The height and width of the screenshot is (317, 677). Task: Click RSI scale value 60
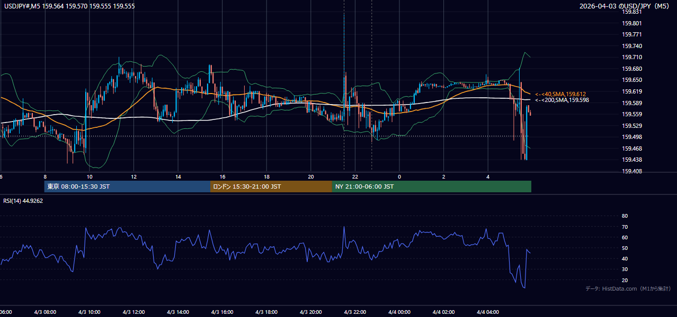pos(625,237)
